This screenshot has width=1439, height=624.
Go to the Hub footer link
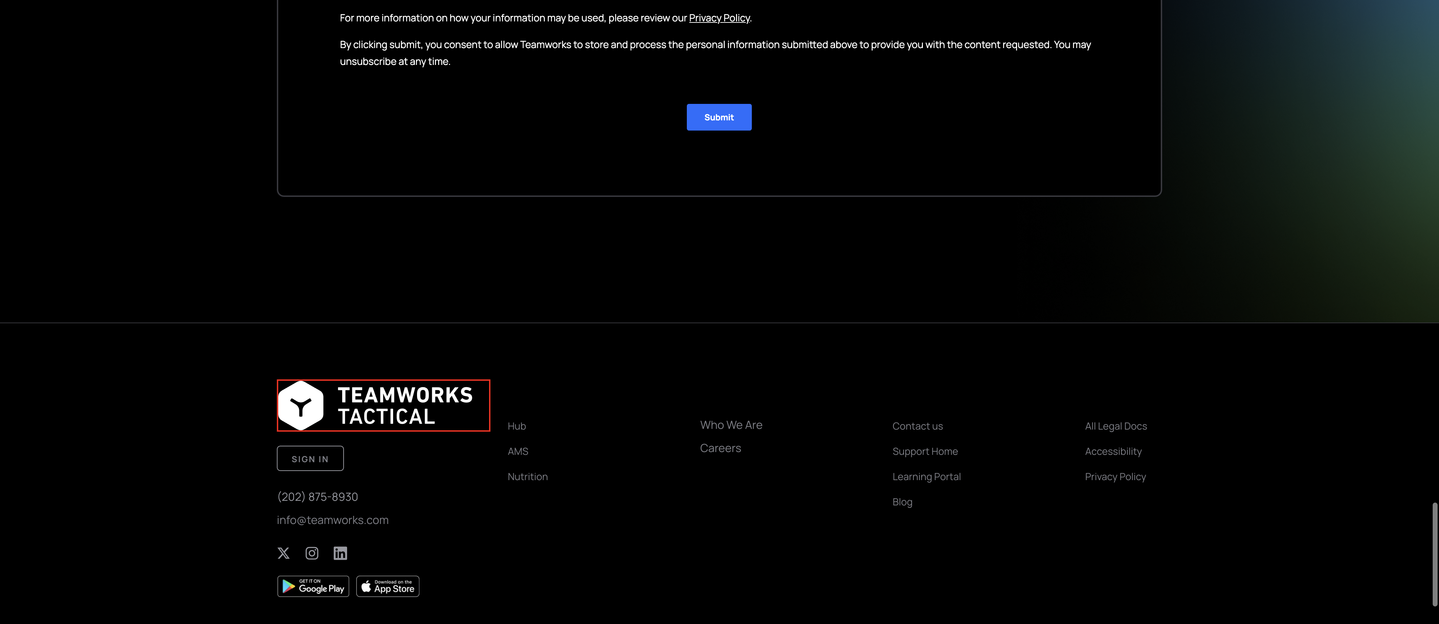(x=517, y=426)
